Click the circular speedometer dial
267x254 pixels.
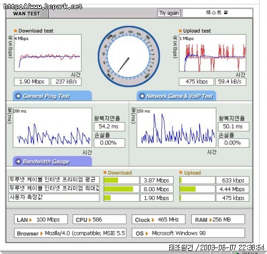(x=129, y=56)
